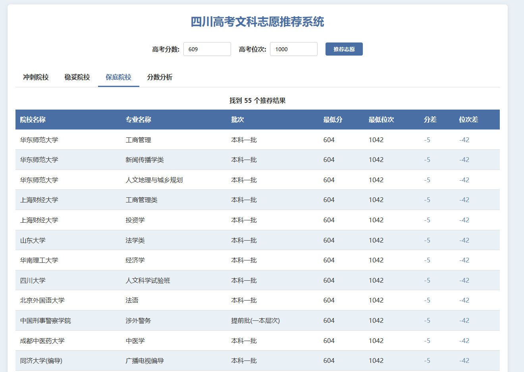Click the 院校名称 column header
The image size is (524, 372).
point(33,120)
